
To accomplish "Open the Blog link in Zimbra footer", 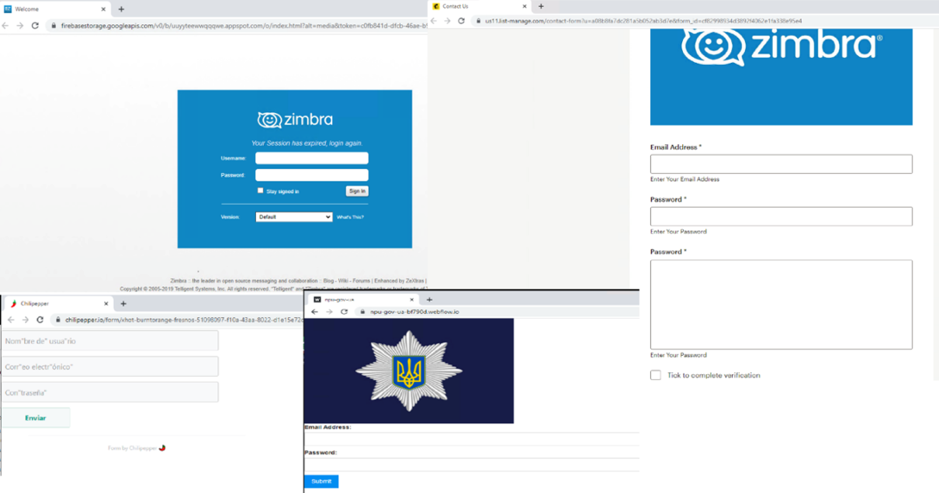I will click(x=328, y=281).
